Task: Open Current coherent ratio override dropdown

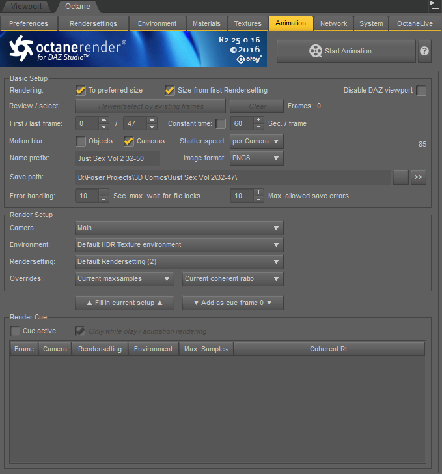Action: (233, 278)
